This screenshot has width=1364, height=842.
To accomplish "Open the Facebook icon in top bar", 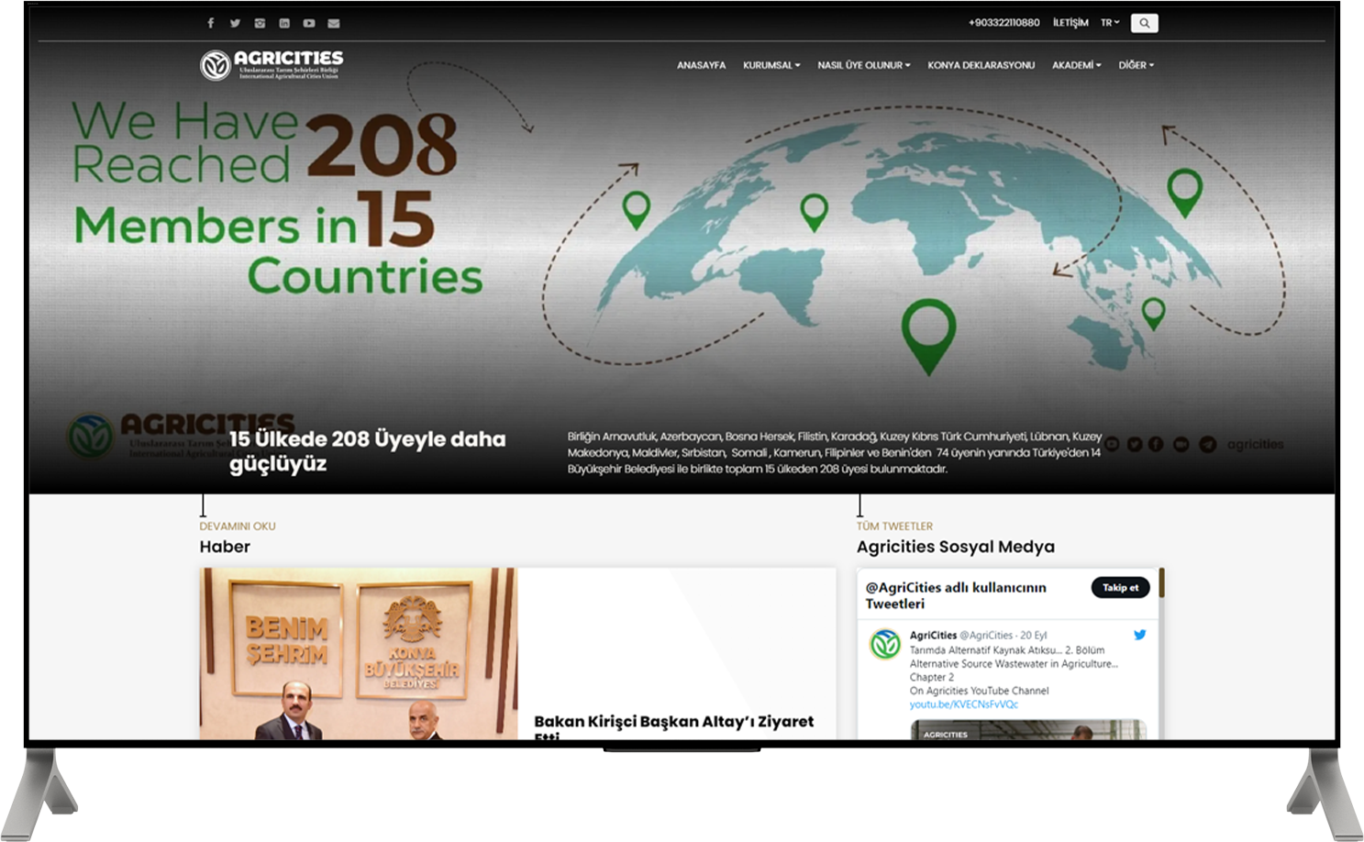I will [x=210, y=23].
